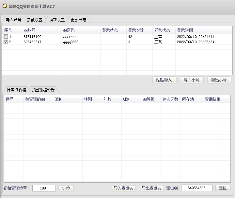Click the 登录次数 column header
Screen dimensions: 235x198
coord(139,30)
